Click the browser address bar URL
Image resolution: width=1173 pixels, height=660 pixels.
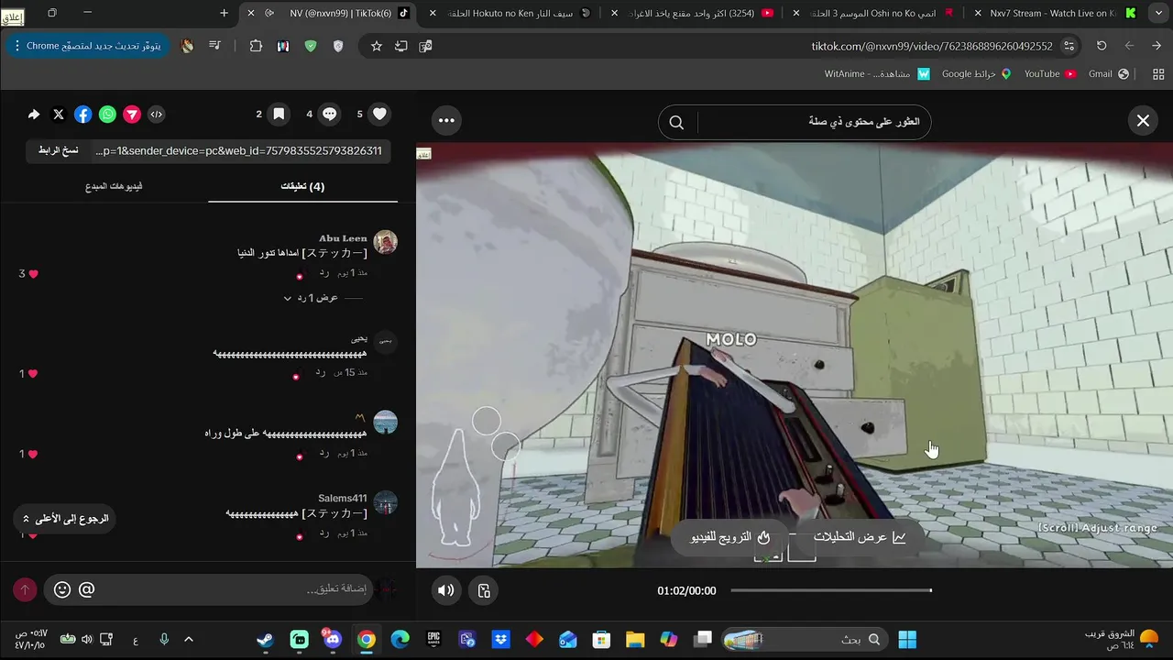(x=932, y=46)
